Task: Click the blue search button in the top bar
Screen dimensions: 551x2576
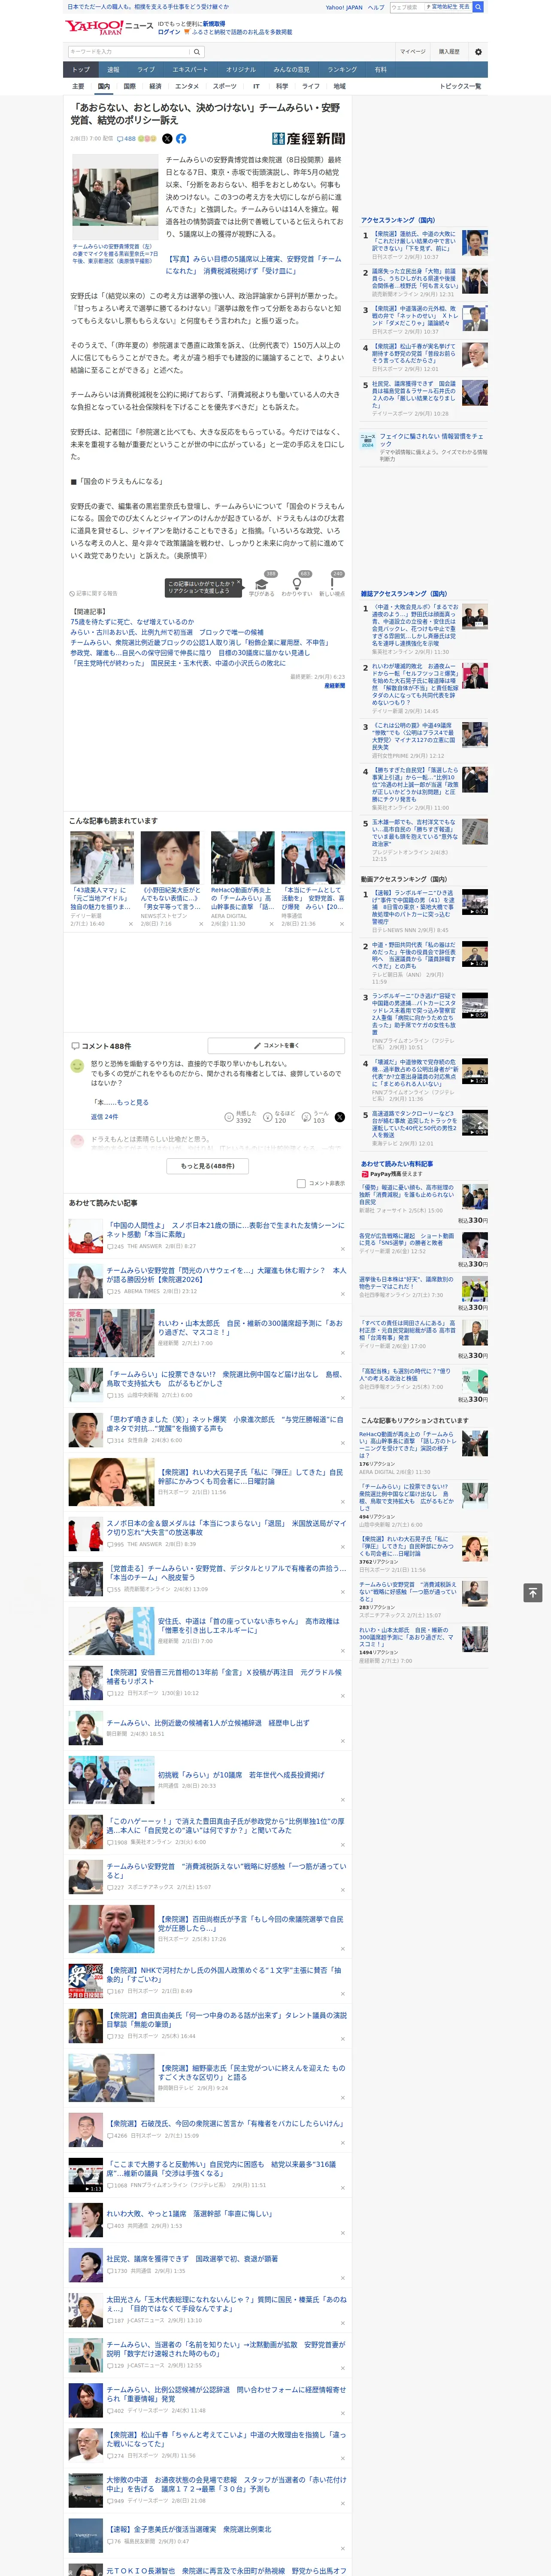Action: (478, 7)
